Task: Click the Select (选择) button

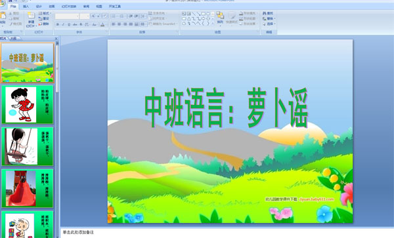Action: point(269,24)
